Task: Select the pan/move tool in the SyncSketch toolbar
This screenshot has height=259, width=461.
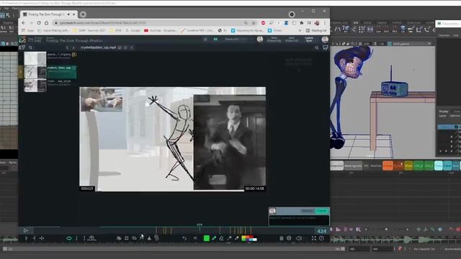Action: pyautogui.click(x=42, y=238)
